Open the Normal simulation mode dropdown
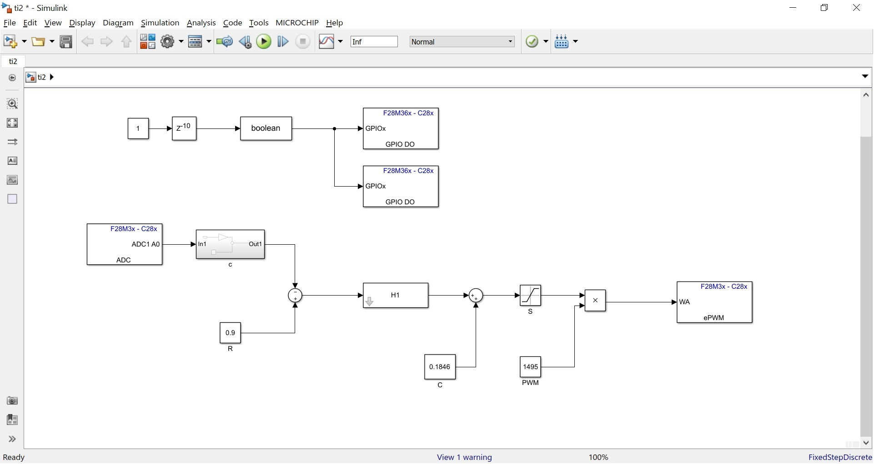Viewport: 874px width, 464px height. pos(462,42)
